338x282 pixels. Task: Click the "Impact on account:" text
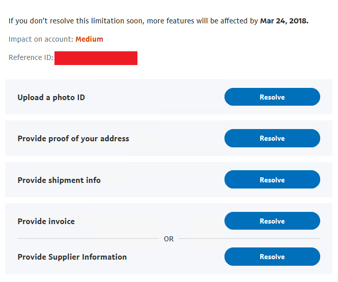(x=41, y=39)
